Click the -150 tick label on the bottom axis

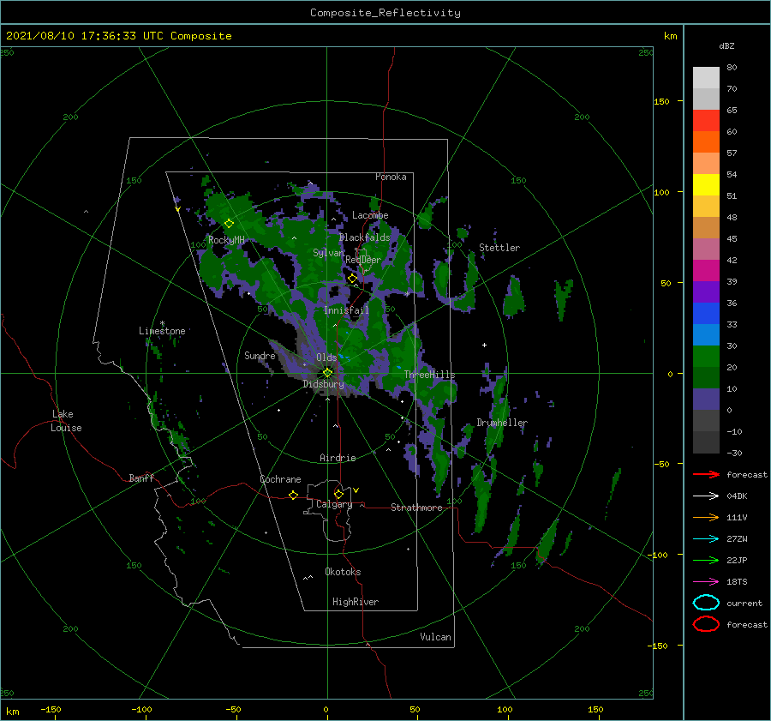51,709
